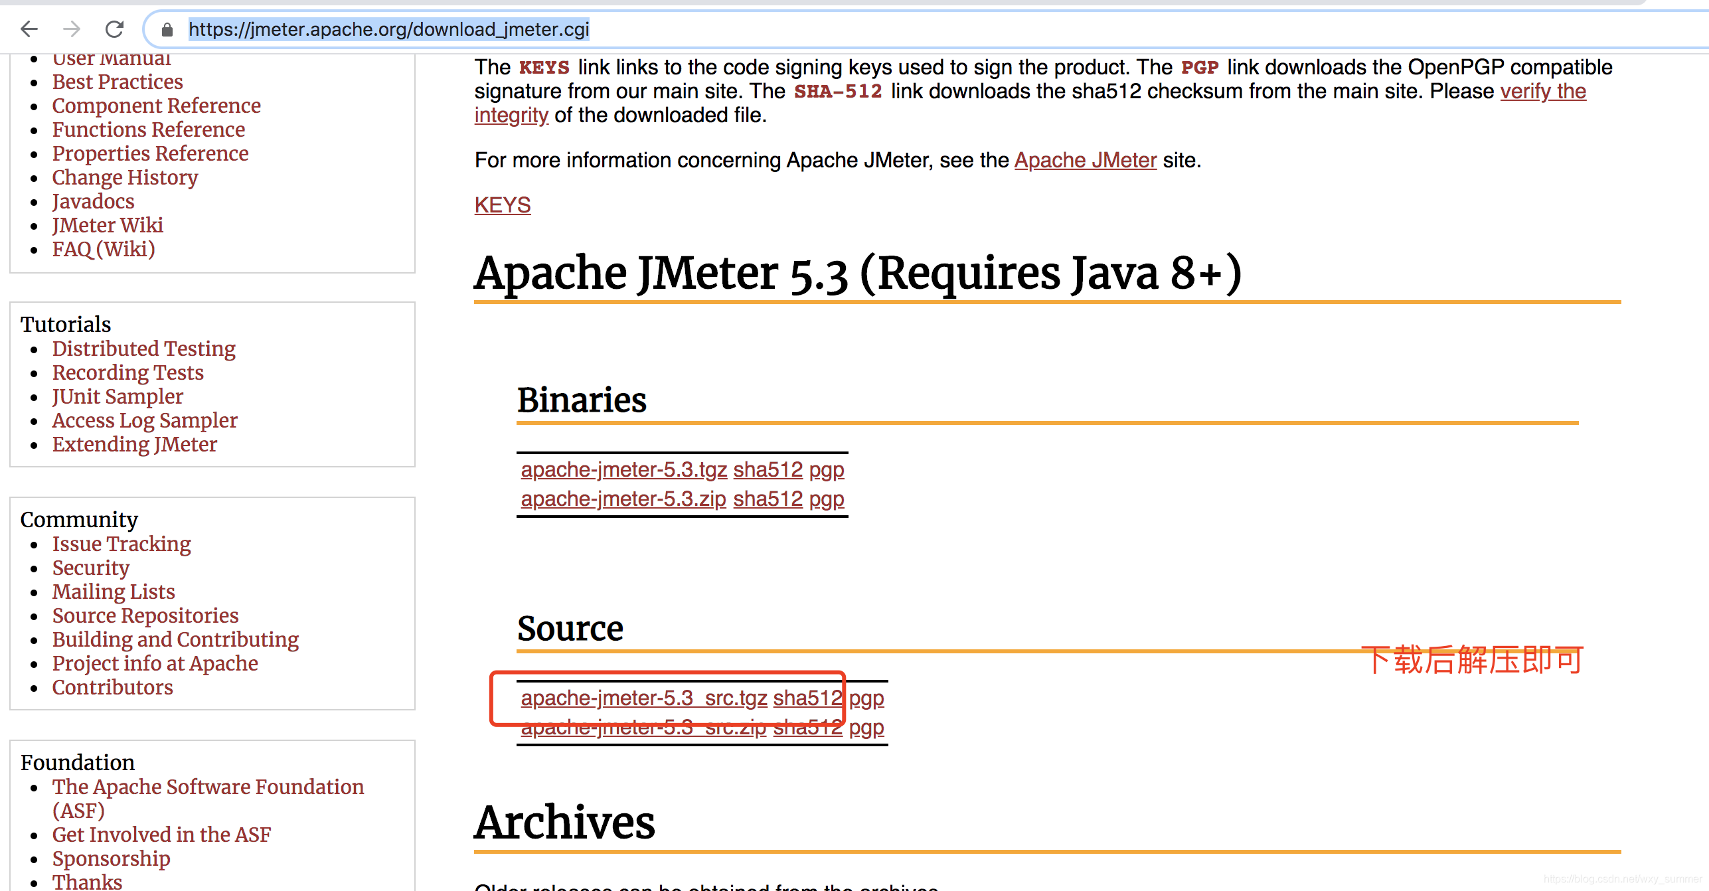The width and height of the screenshot is (1709, 891).
Task: Click the address bar URL field
Action: click(x=388, y=30)
